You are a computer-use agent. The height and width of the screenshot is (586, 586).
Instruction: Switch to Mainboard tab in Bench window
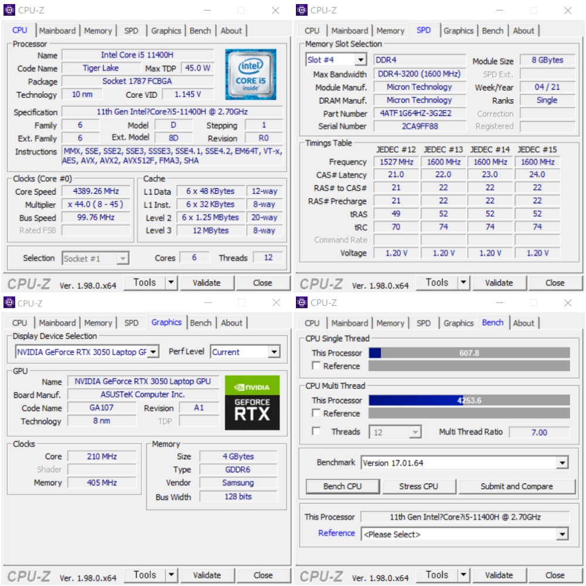tap(350, 323)
